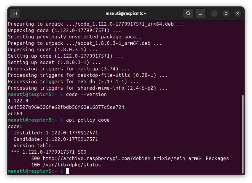Click the Candidate: 1.122.0-1779917571 line
252x183 pixels.
pos(56,139)
